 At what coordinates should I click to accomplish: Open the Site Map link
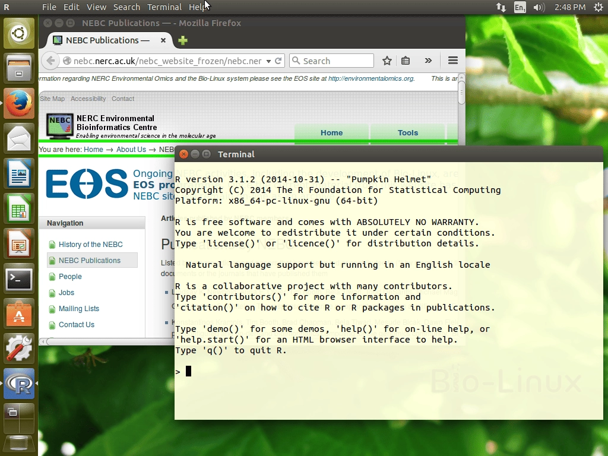[52, 99]
